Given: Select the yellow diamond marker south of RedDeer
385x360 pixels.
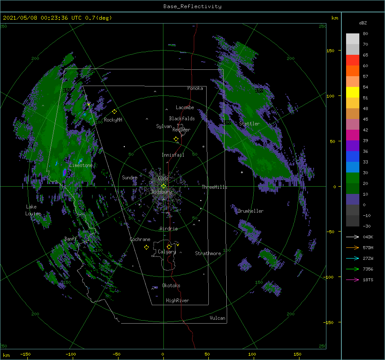Looking at the screenshot, I should (x=176, y=139).
